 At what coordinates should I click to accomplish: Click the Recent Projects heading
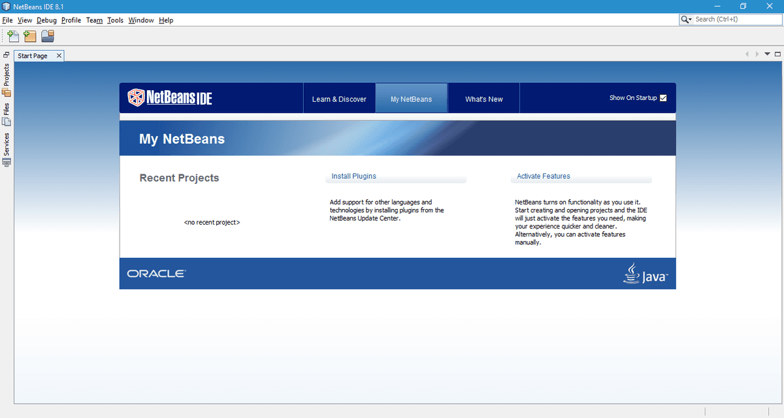coord(179,178)
